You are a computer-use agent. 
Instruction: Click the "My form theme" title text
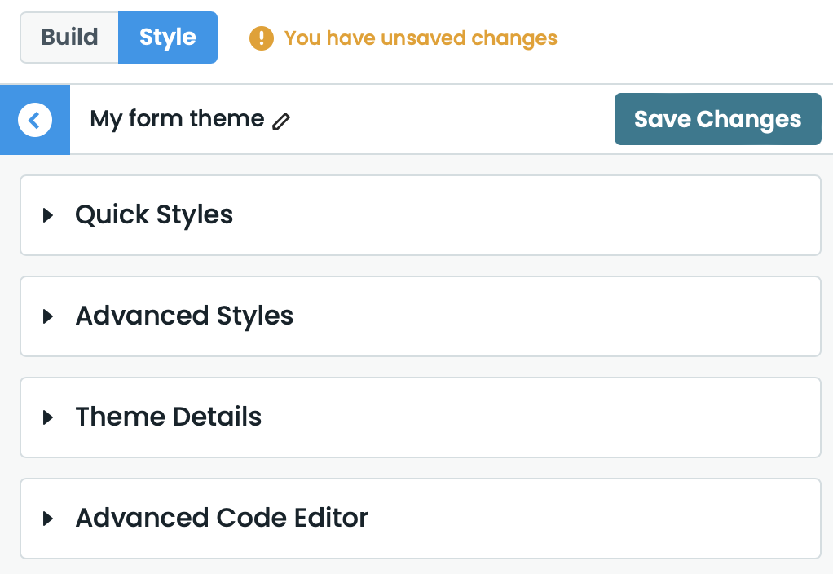pos(177,119)
